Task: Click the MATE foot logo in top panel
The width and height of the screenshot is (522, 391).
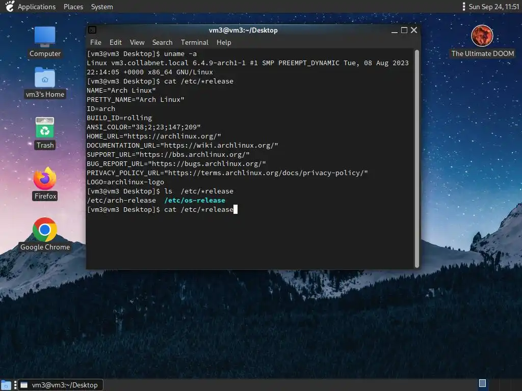Action: click(9, 6)
